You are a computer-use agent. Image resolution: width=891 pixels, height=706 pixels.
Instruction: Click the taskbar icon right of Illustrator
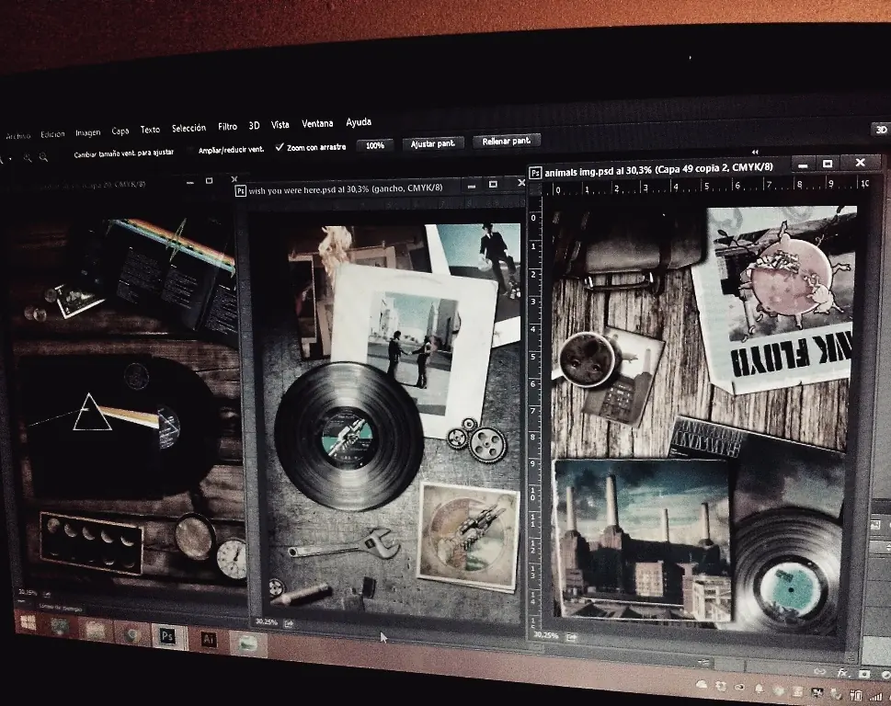248,643
